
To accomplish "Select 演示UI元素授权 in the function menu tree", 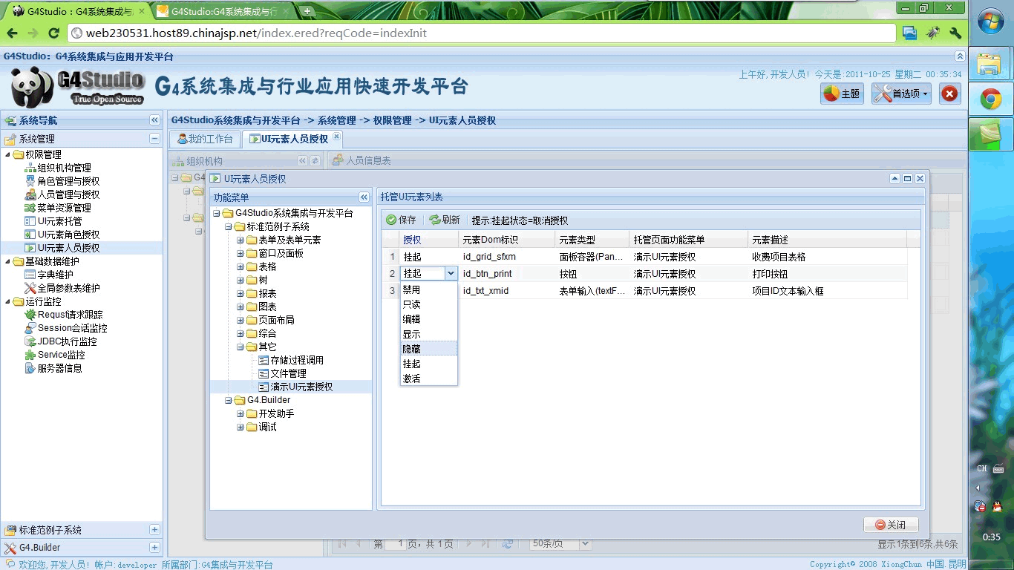I will point(301,387).
